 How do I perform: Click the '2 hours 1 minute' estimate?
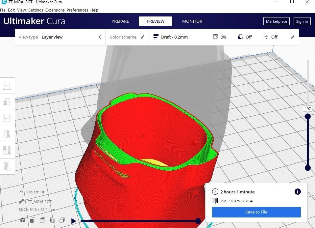[x=237, y=192]
